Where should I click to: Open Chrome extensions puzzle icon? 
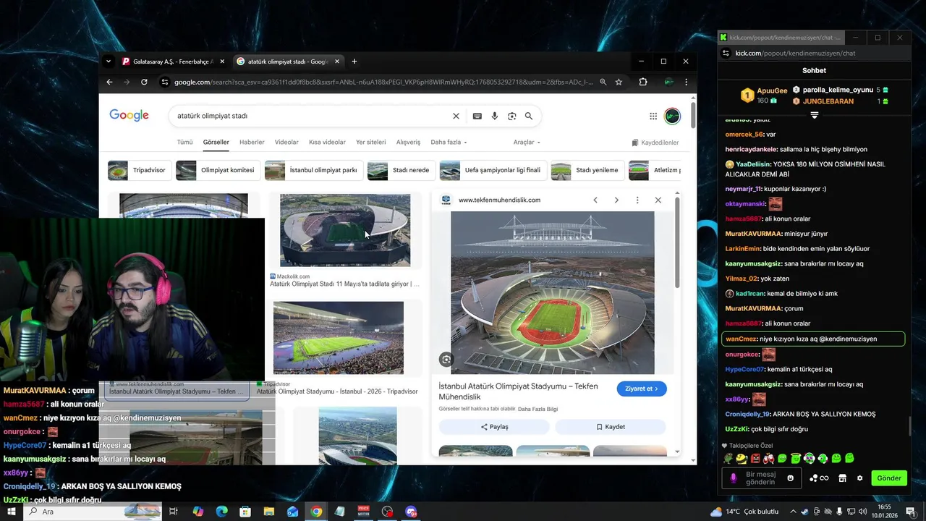tap(642, 82)
